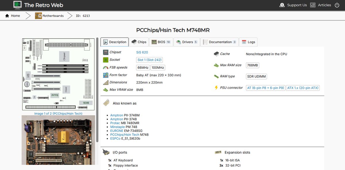Click the Documentation tab notebook icon

(x=205, y=42)
